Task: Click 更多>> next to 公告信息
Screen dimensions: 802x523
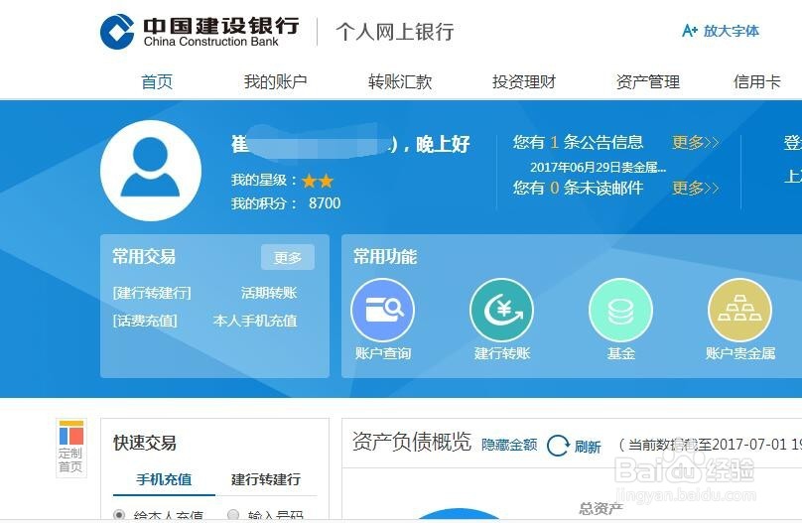Action: (696, 142)
